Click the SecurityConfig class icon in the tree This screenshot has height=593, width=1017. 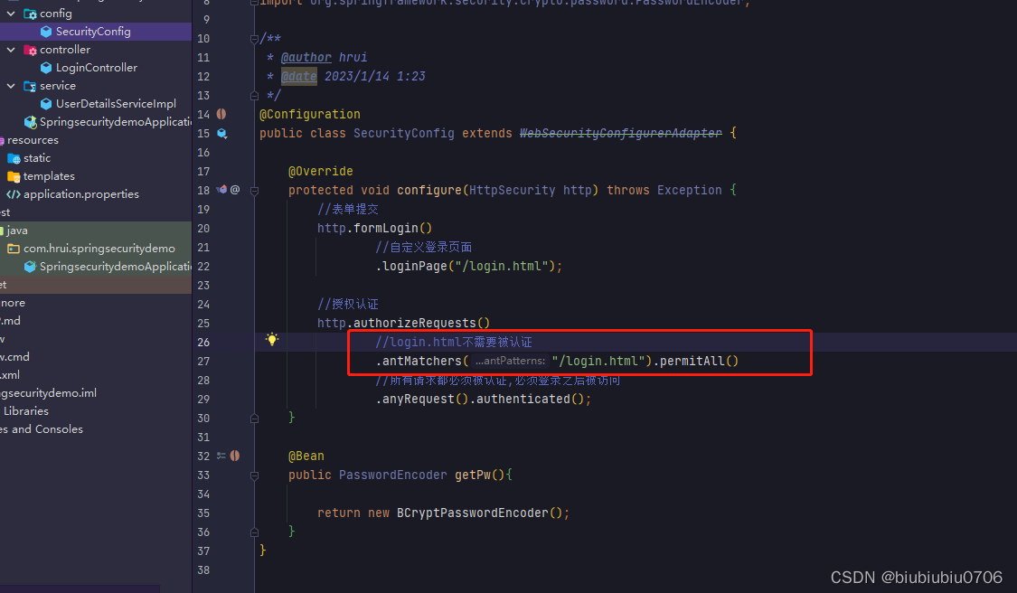[x=46, y=31]
